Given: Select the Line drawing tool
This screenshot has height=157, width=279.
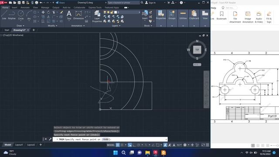Looking at the screenshot, I should pyautogui.click(x=4, y=15).
